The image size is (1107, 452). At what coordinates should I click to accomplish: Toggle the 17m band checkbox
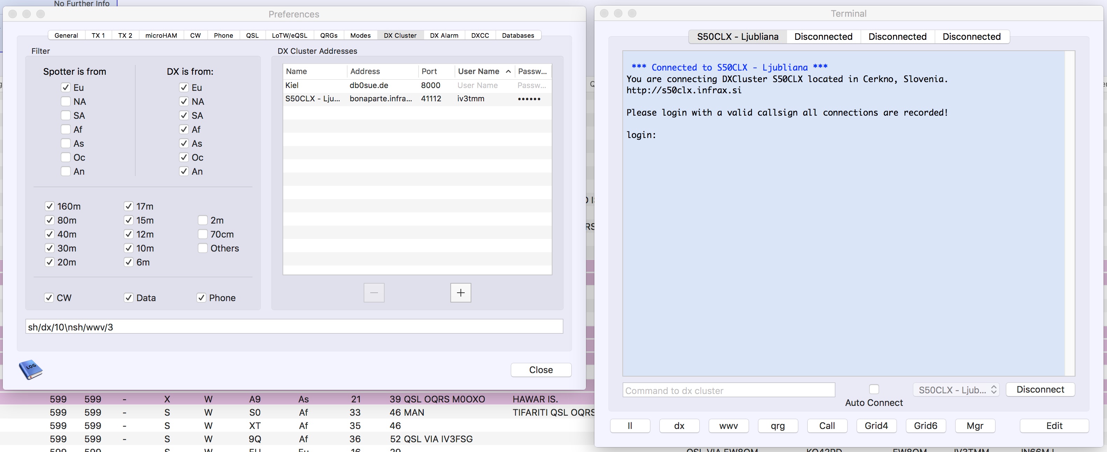click(128, 206)
